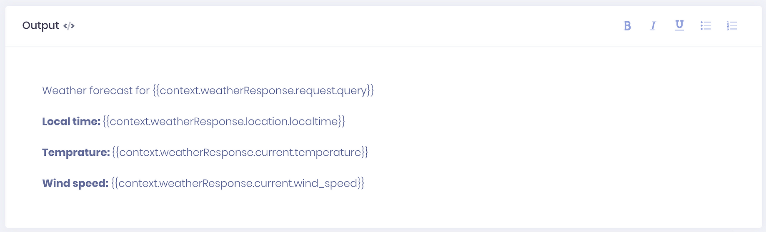Click the location.localtime variable placeholder
This screenshot has height=232, width=766.
(x=224, y=121)
